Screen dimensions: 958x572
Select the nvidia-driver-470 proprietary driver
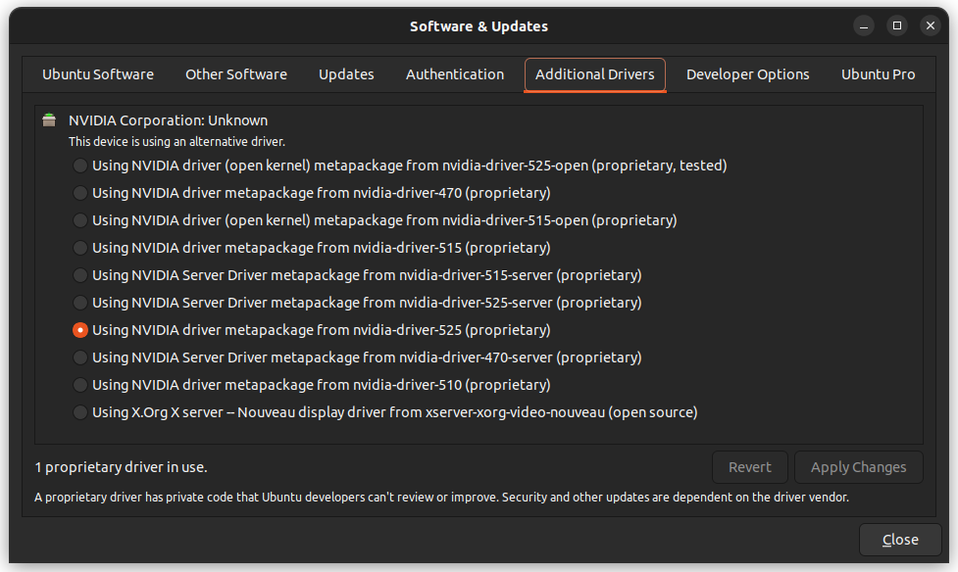point(79,193)
